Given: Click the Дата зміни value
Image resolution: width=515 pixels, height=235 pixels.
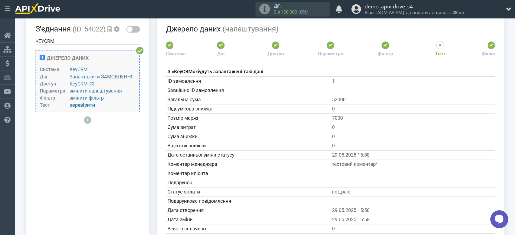Looking at the screenshot, I should 351,220.
